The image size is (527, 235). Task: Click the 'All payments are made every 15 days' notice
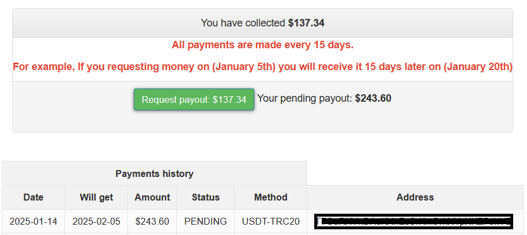coord(262,45)
